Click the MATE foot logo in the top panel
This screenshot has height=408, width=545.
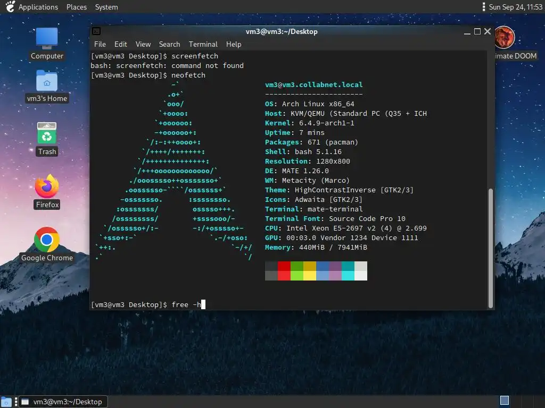10,6
